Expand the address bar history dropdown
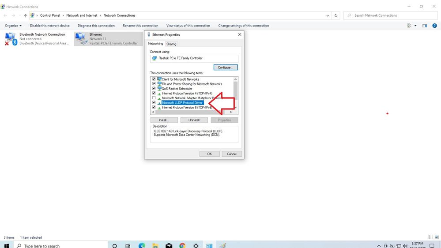The height and width of the screenshot is (248, 441). pyautogui.click(x=328, y=15)
